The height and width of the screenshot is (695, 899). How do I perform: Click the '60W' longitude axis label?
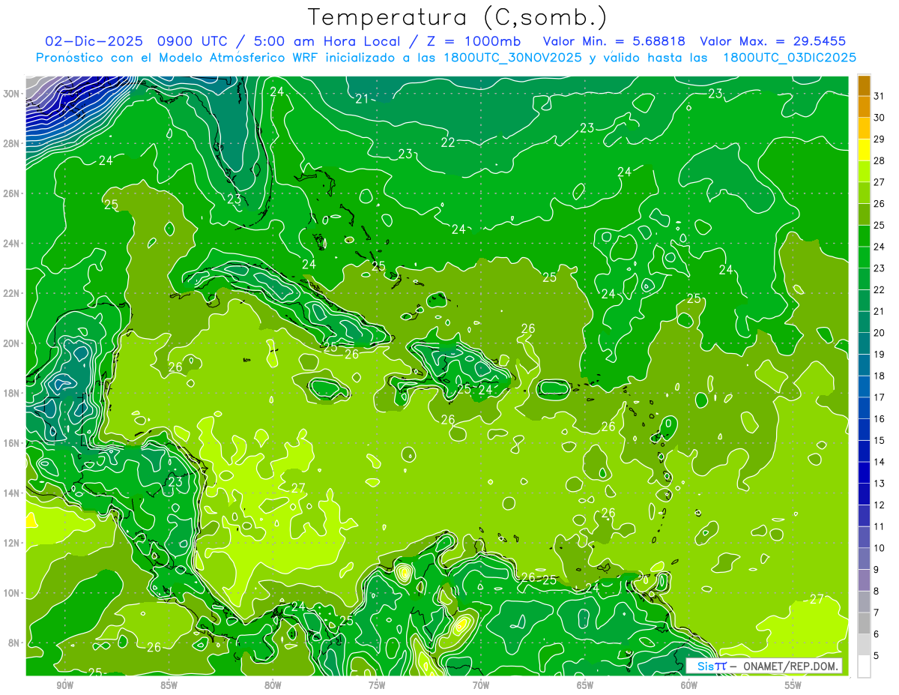689,685
